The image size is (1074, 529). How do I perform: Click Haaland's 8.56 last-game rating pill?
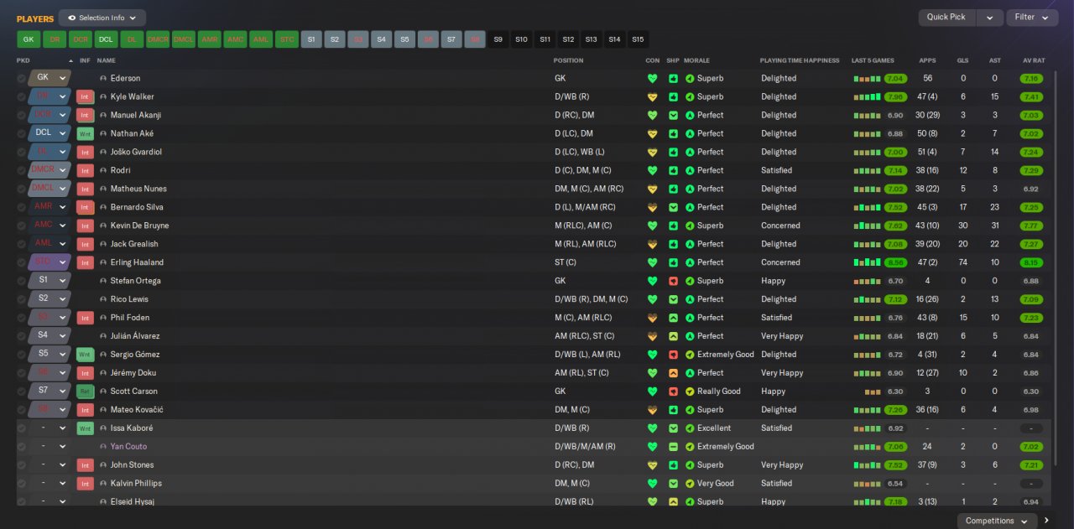coord(895,262)
